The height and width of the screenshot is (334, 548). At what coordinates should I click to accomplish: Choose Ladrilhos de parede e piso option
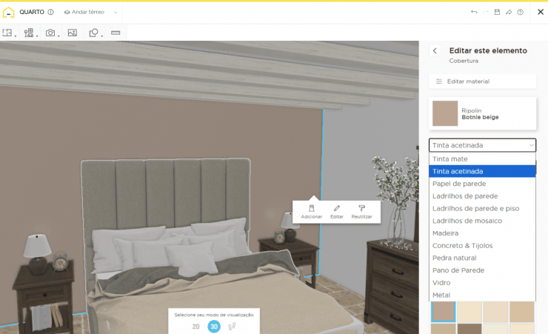pos(482,209)
